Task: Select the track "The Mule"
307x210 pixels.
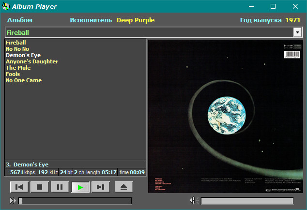Action: (18, 68)
